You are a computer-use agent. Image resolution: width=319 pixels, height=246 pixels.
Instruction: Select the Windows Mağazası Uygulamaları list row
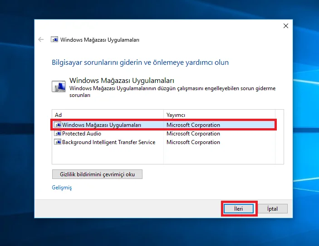tap(163, 125)
